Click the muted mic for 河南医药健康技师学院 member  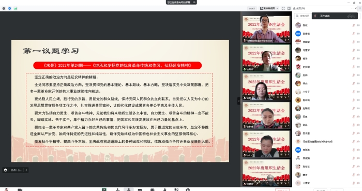point(353,142)
